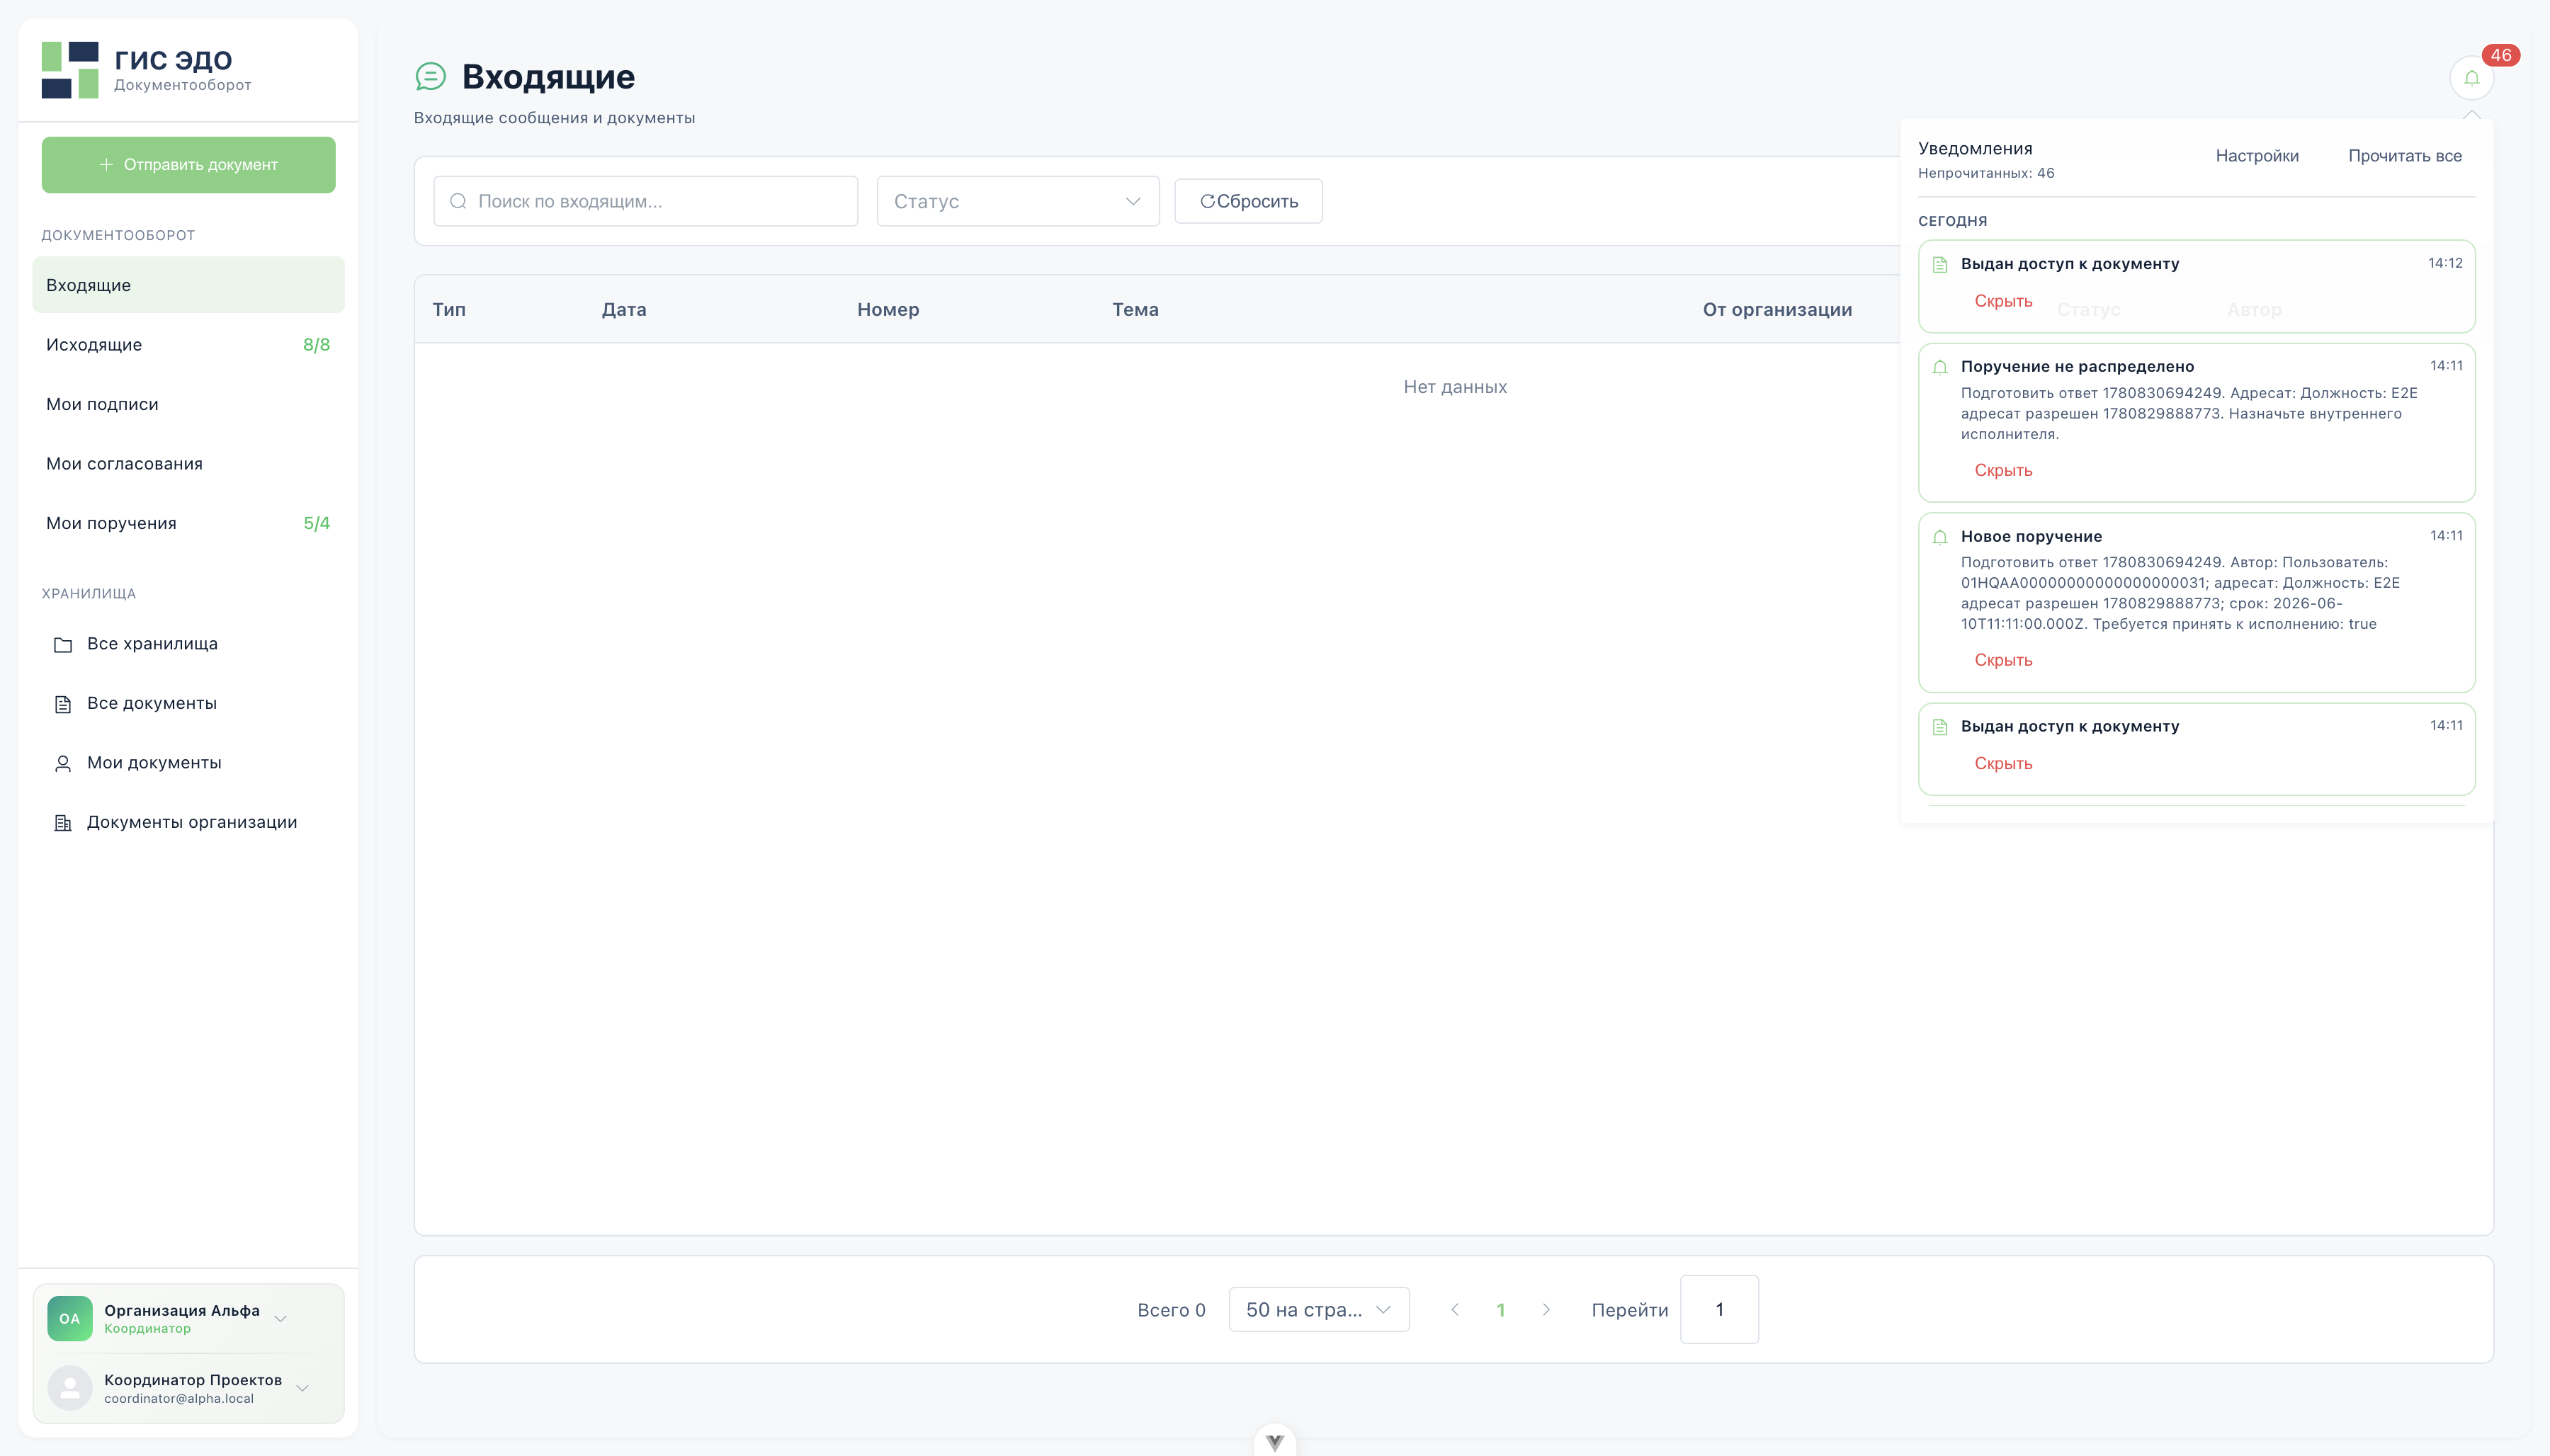The width and height of the screenshot is (2550, 1456).
Task: Click the Непрочитанных: 46 label
Action: click(1986, 174)
